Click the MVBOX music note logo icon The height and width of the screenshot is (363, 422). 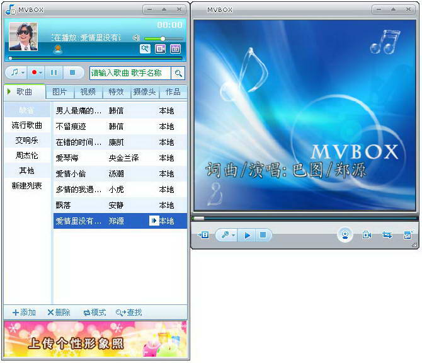pos(11,9)
